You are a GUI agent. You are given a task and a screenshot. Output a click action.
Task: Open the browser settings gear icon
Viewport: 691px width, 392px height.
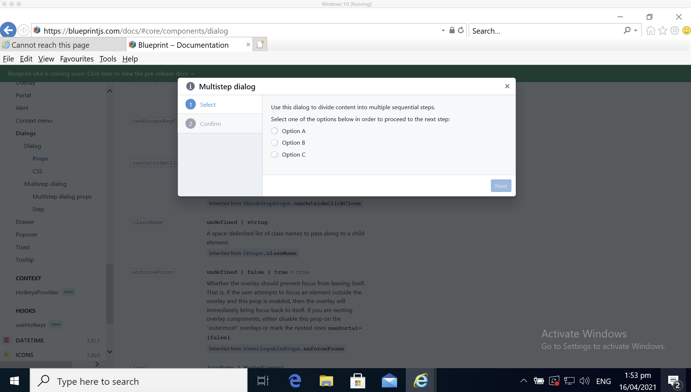pyautogui.click(x=675, y=31)
